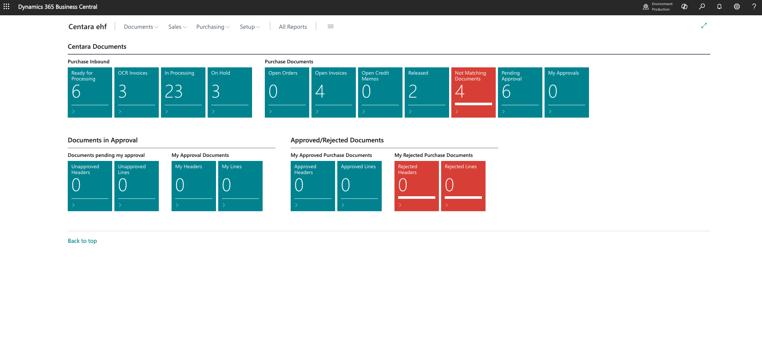The image size is (762, 339).
Task: Open Copilot in Business Central
Action: [x=684, y=7]
